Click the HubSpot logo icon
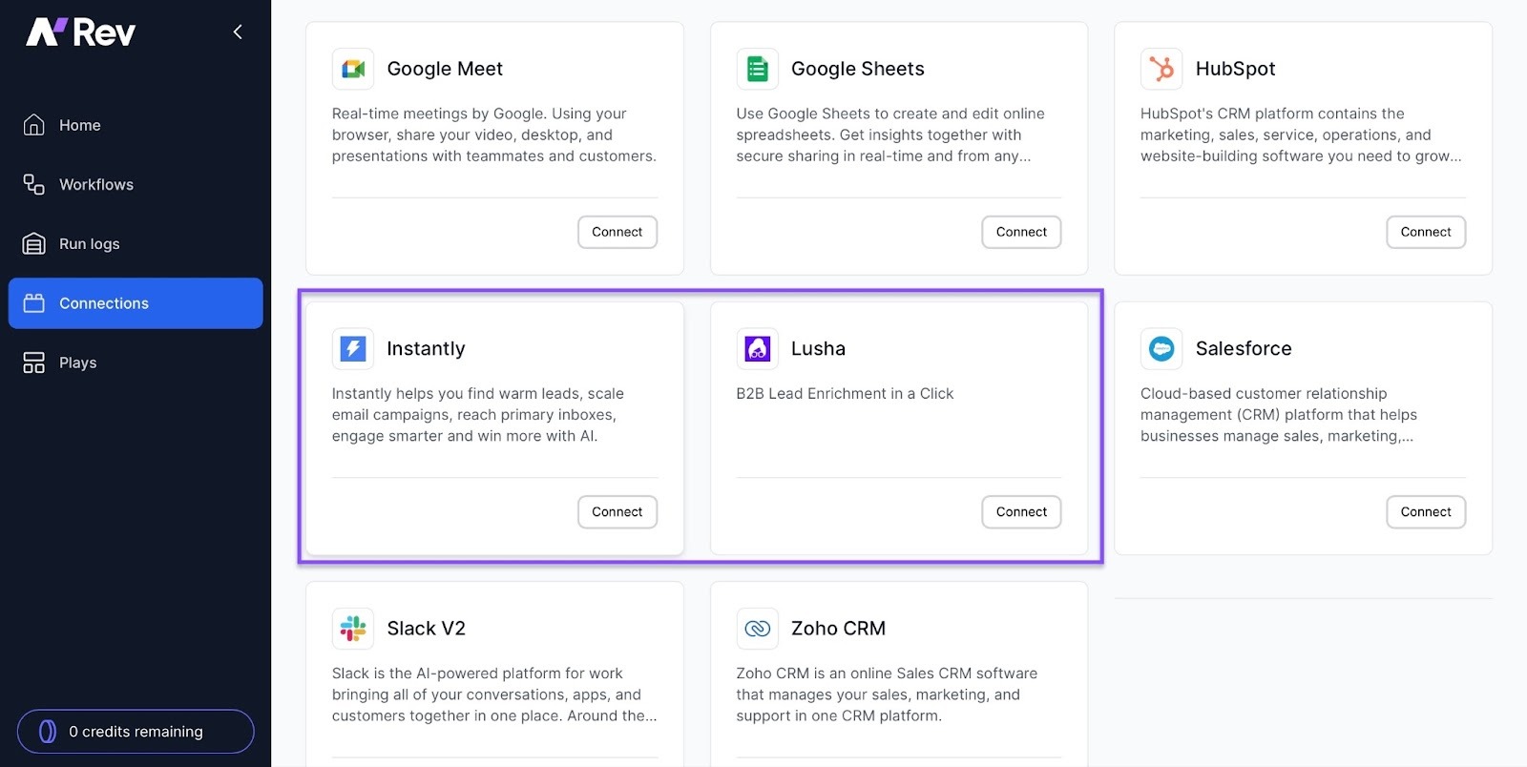The image size is (1527, 767). pos(1161,69)
